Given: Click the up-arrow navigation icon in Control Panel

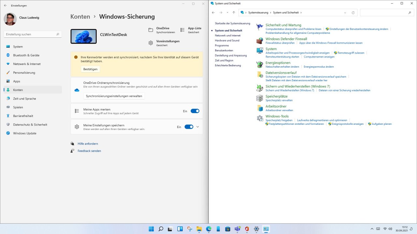Looking at the screenshot, I should 234,13.
